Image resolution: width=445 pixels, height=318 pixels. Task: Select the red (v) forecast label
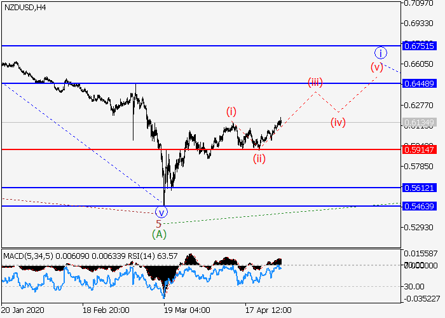click(377, 66)
